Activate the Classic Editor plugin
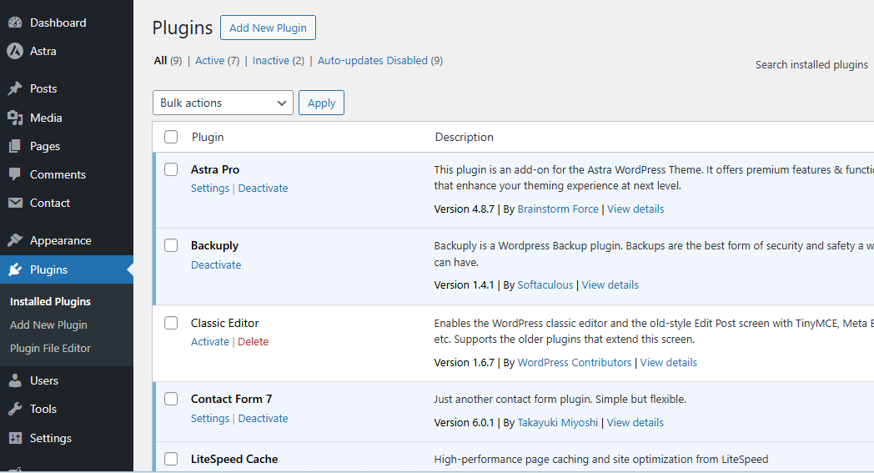This screenshot has height=473, width=874. [210, 341]
